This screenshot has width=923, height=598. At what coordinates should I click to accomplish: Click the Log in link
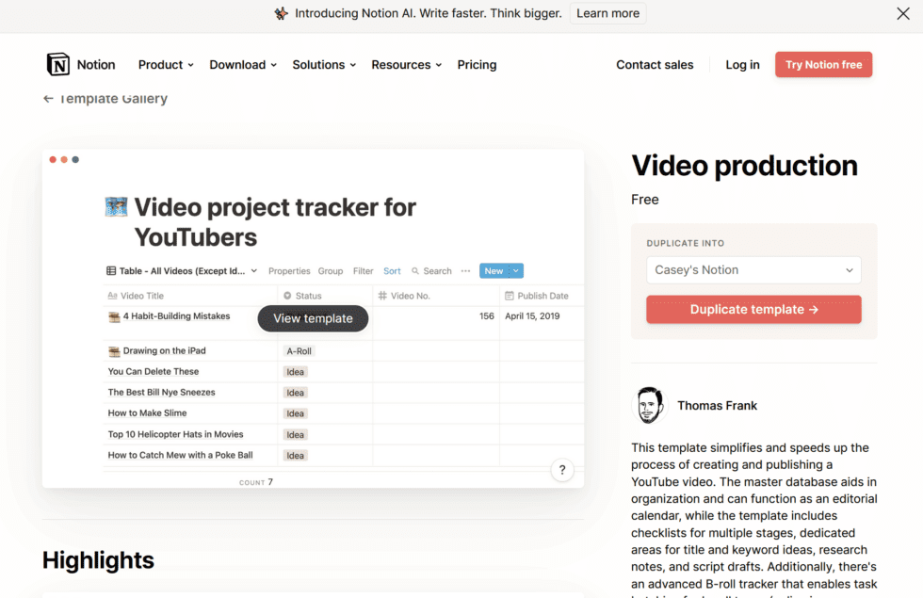click(x=742, y=65)
